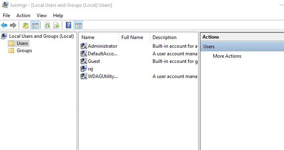Click the raj user icon
The height and width of the screenshot is (150, 284).
coord(83,69)
